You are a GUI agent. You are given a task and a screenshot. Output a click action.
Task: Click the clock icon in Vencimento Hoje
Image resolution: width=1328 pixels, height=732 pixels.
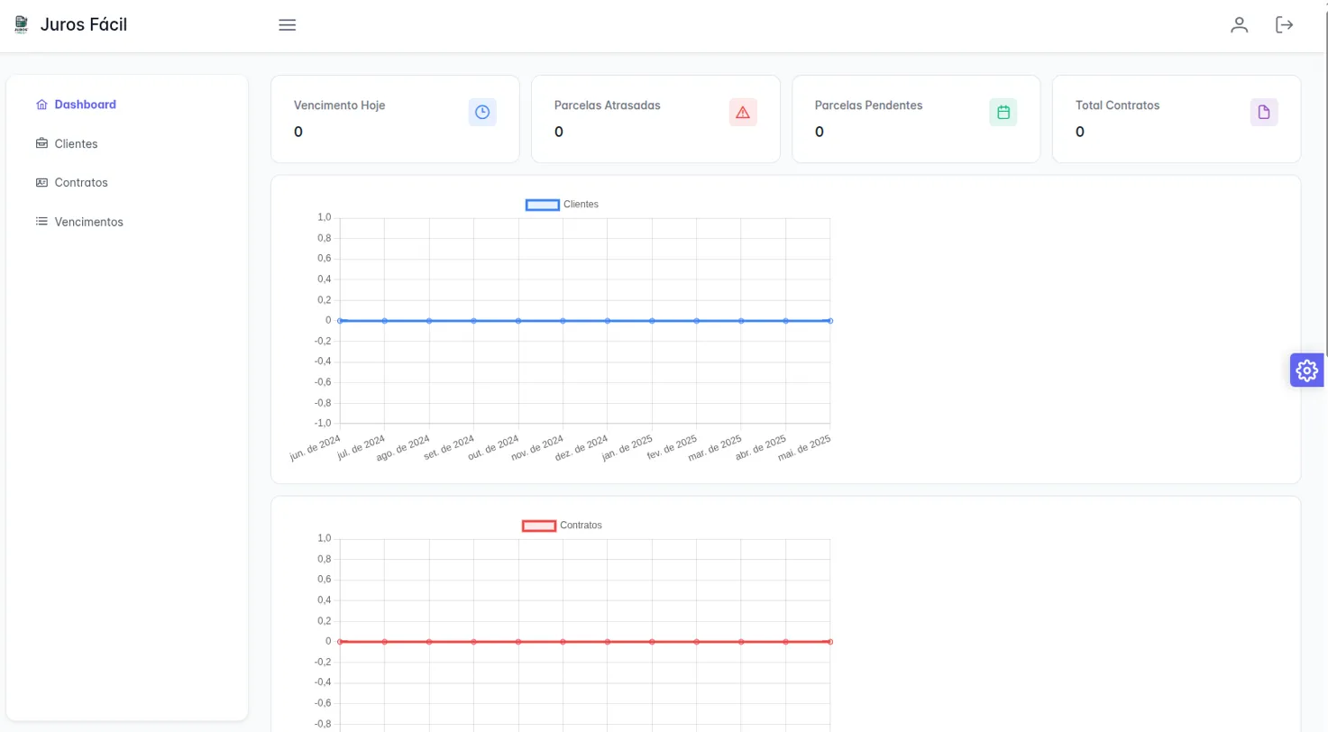[482, 113]
